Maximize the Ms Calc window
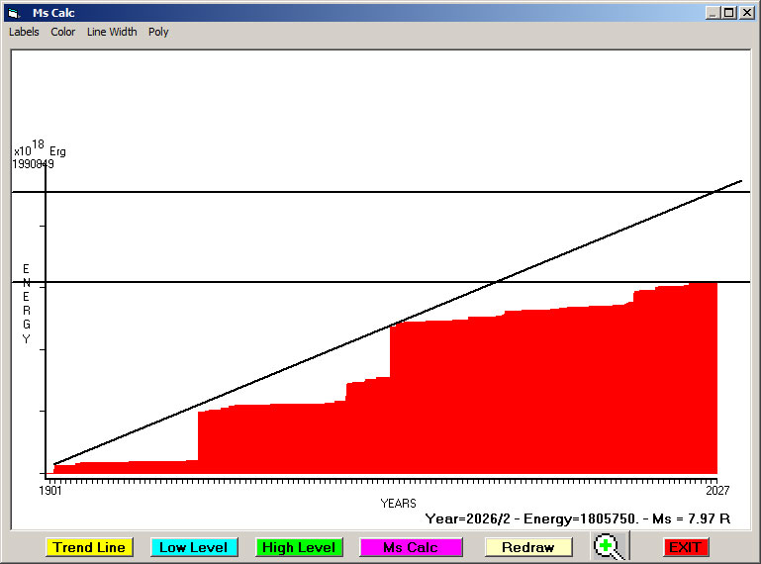 (x=729, y=13)
